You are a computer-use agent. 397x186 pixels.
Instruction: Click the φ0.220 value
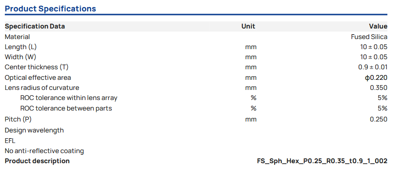376,78
